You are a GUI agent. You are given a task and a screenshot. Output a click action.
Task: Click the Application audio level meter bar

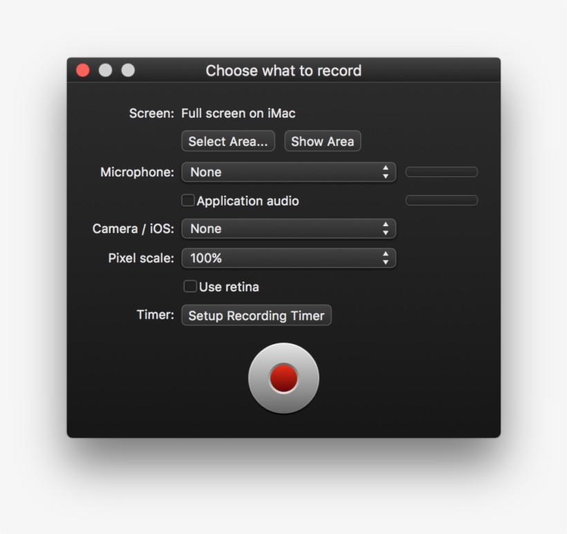point(441,201)
